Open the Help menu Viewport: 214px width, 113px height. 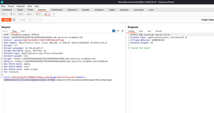pyautogui.click(x=36, y=6)
